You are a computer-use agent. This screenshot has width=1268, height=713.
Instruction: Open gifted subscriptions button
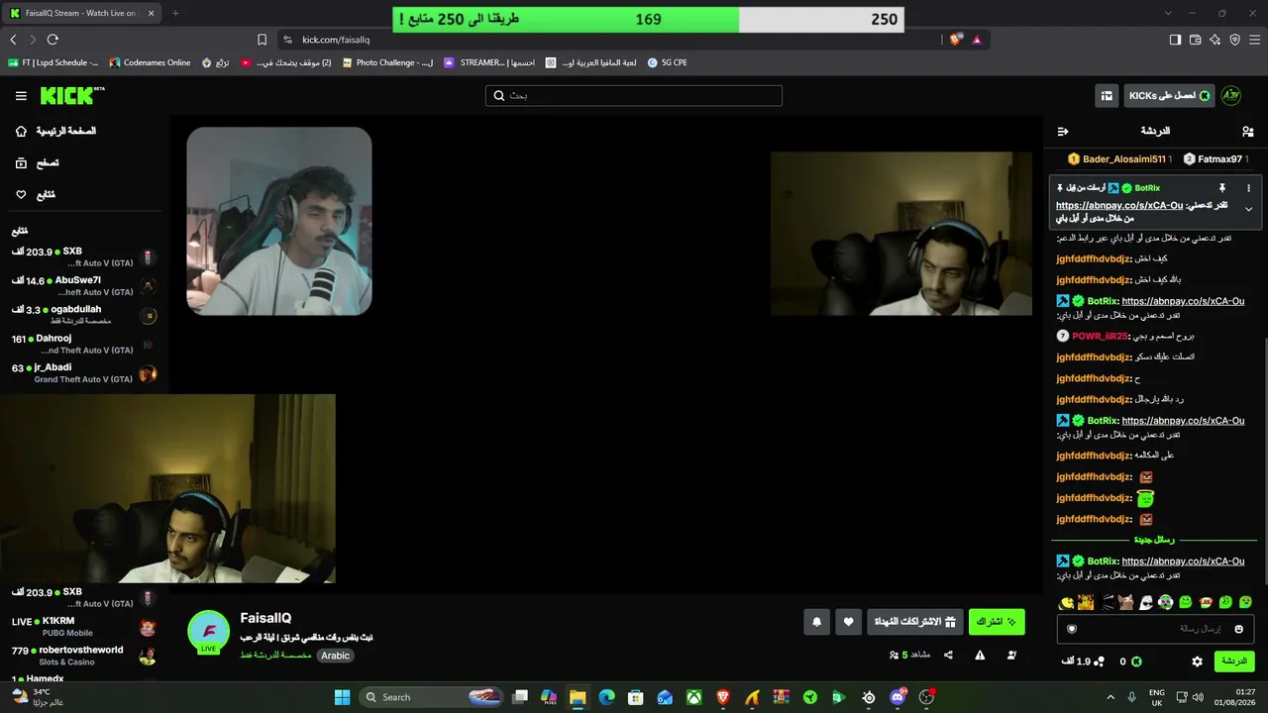click(914, 622)
